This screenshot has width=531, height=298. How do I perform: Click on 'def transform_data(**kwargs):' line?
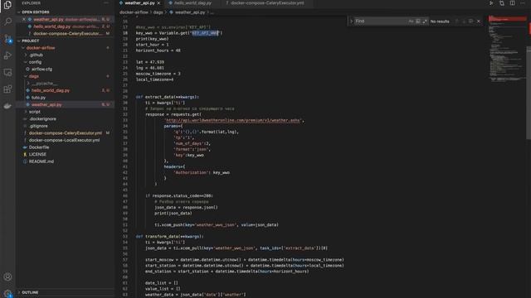[x=169, y=237]
